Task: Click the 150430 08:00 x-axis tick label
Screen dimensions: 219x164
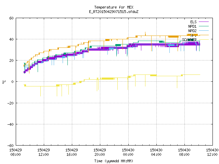Action: (x=184, y=152)
